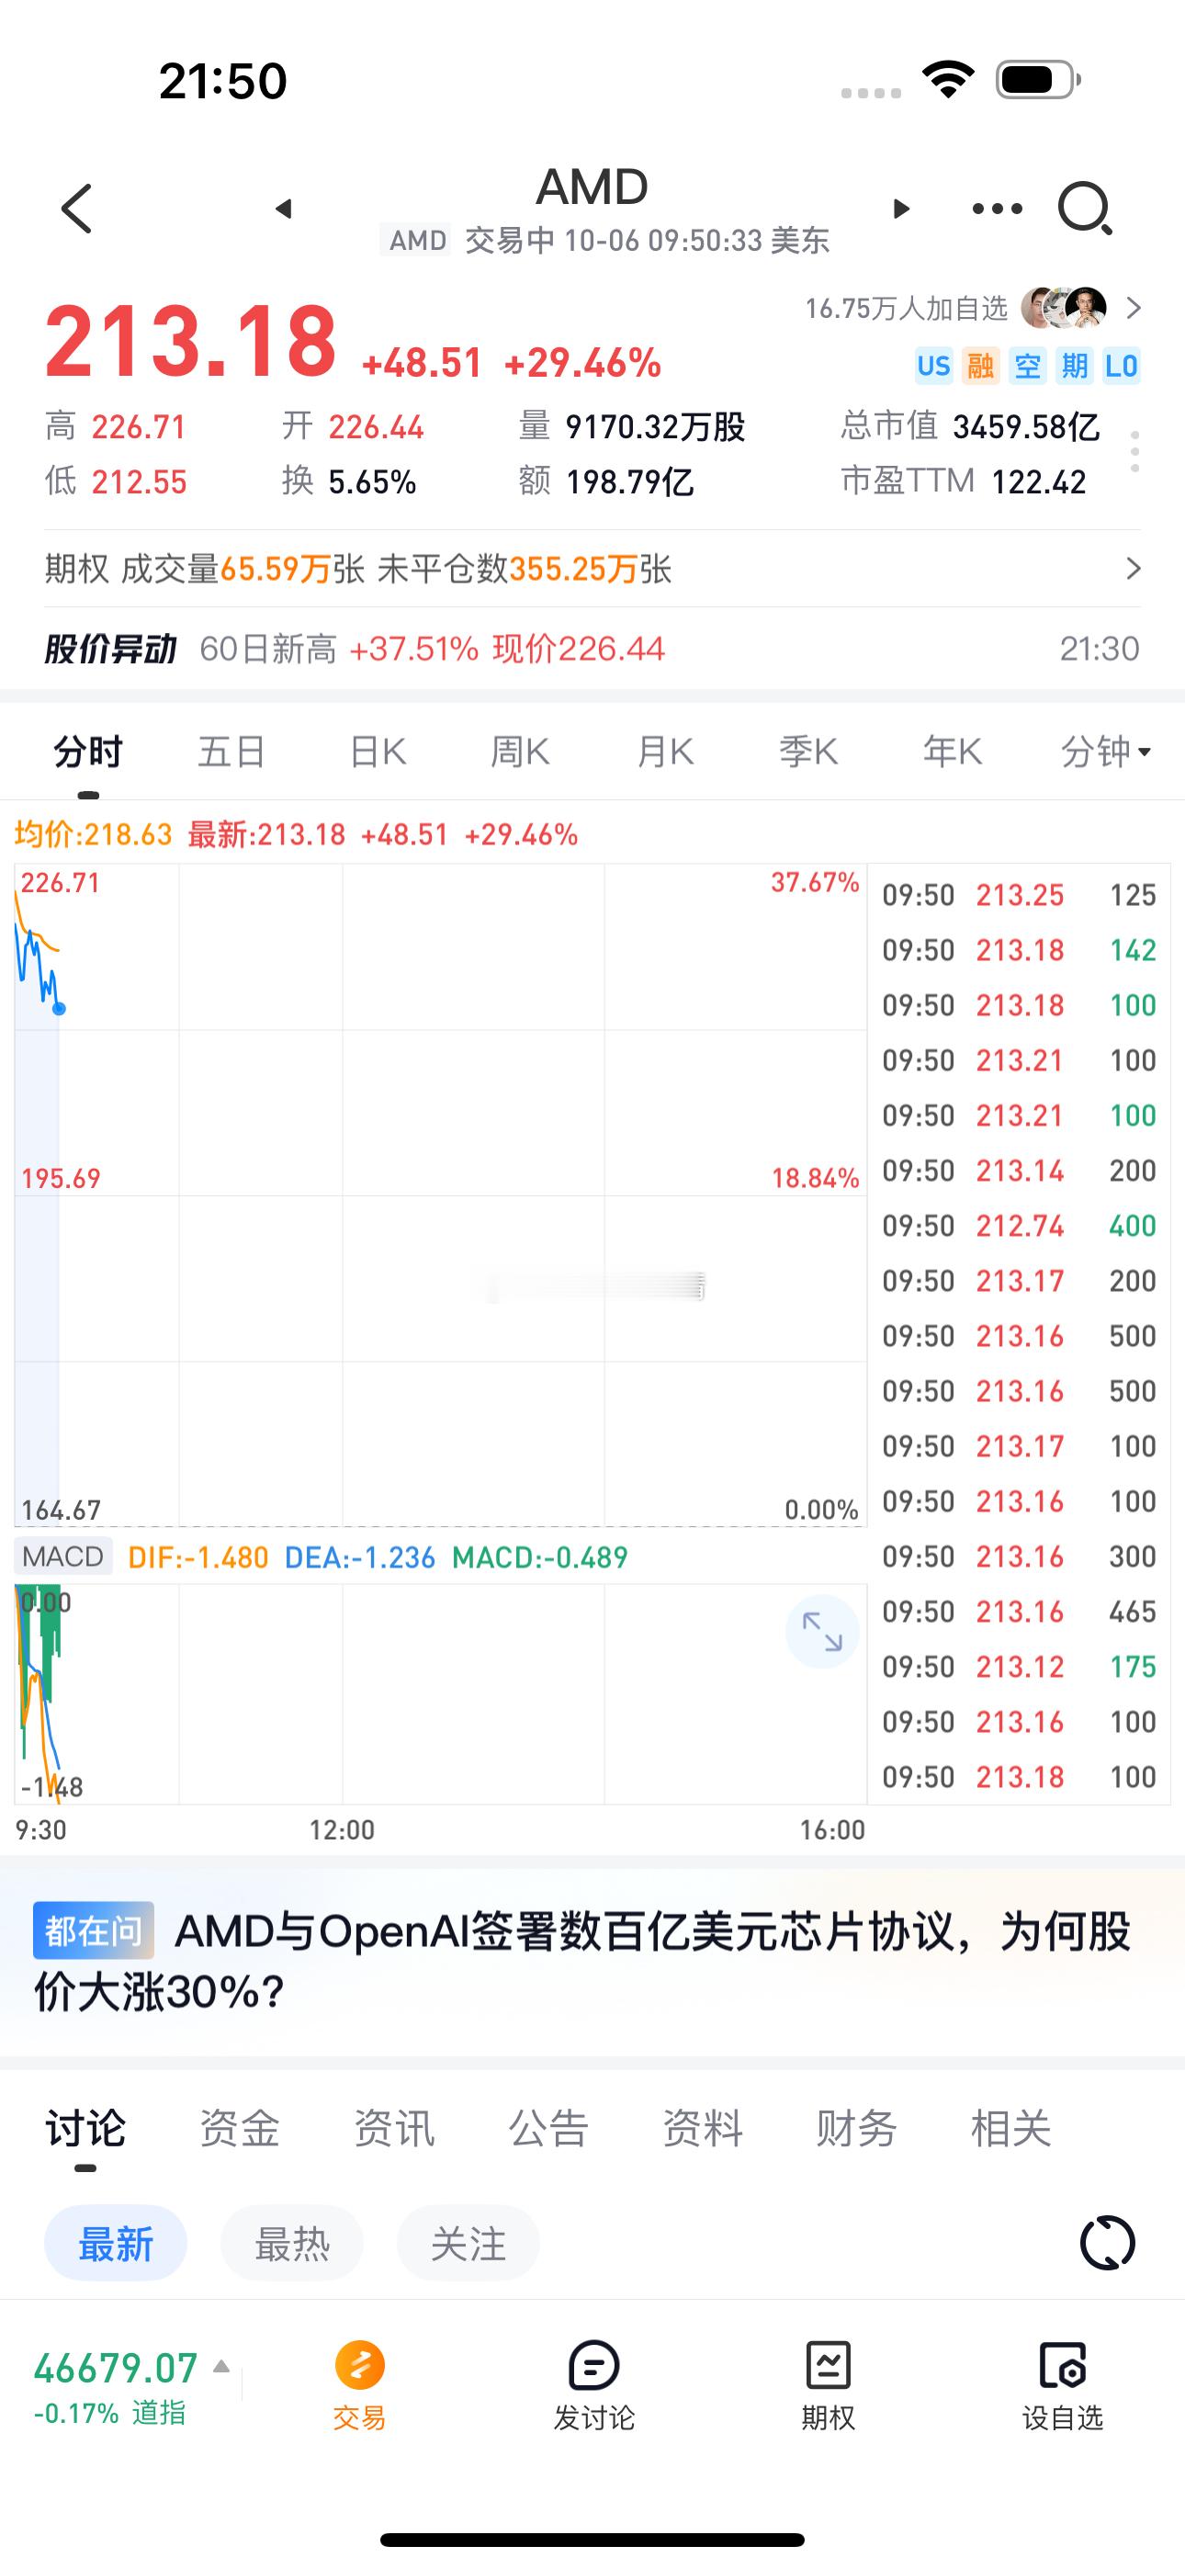This screenshot has width=1185, height=2569.
Task: Open the 分钟 interval dropdown
Action: click(x=1105, y=751)
